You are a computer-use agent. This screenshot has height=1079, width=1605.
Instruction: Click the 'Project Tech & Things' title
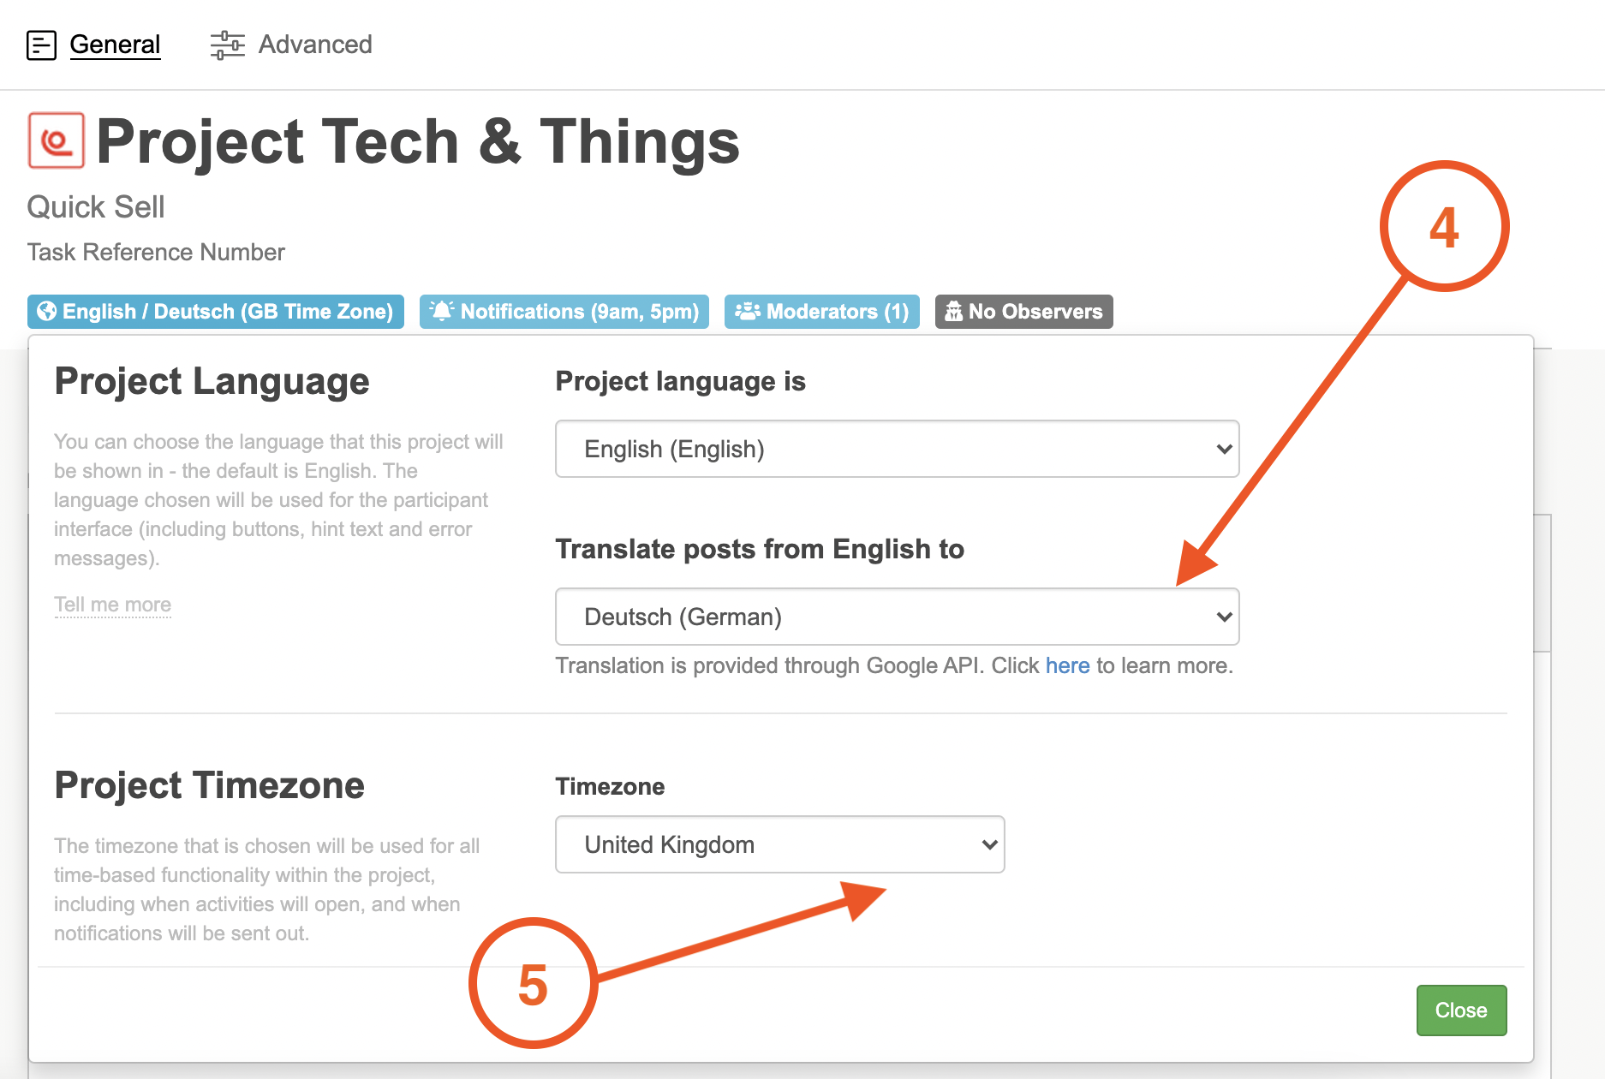coord(418,142)
